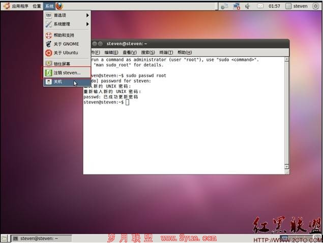Screen dimensions: 323x243
Task: Click the Preferences icon in System menu
Action: [48, 15]
